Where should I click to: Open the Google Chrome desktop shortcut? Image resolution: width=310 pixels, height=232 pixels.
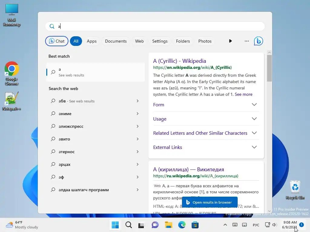(x=12, y=73)
